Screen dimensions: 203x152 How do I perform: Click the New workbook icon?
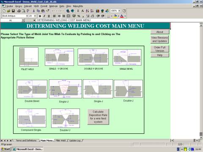pos(4,11)
